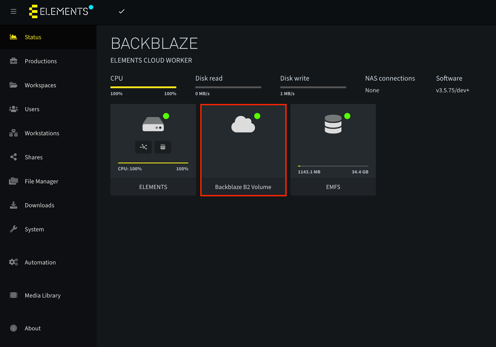
Task: Click the EMFS storage usage bar
Action: (x=333, y=166)
